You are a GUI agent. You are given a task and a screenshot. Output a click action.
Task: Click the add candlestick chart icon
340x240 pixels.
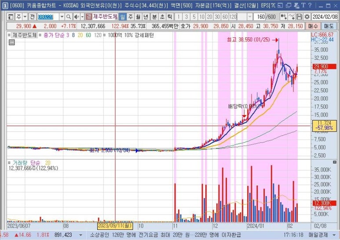[283, 17]
